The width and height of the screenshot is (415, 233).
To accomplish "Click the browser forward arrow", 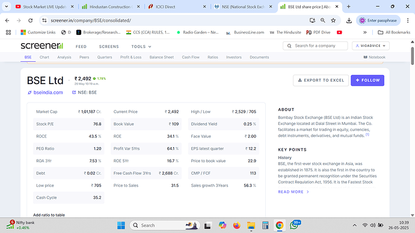I will pos(19,20).
